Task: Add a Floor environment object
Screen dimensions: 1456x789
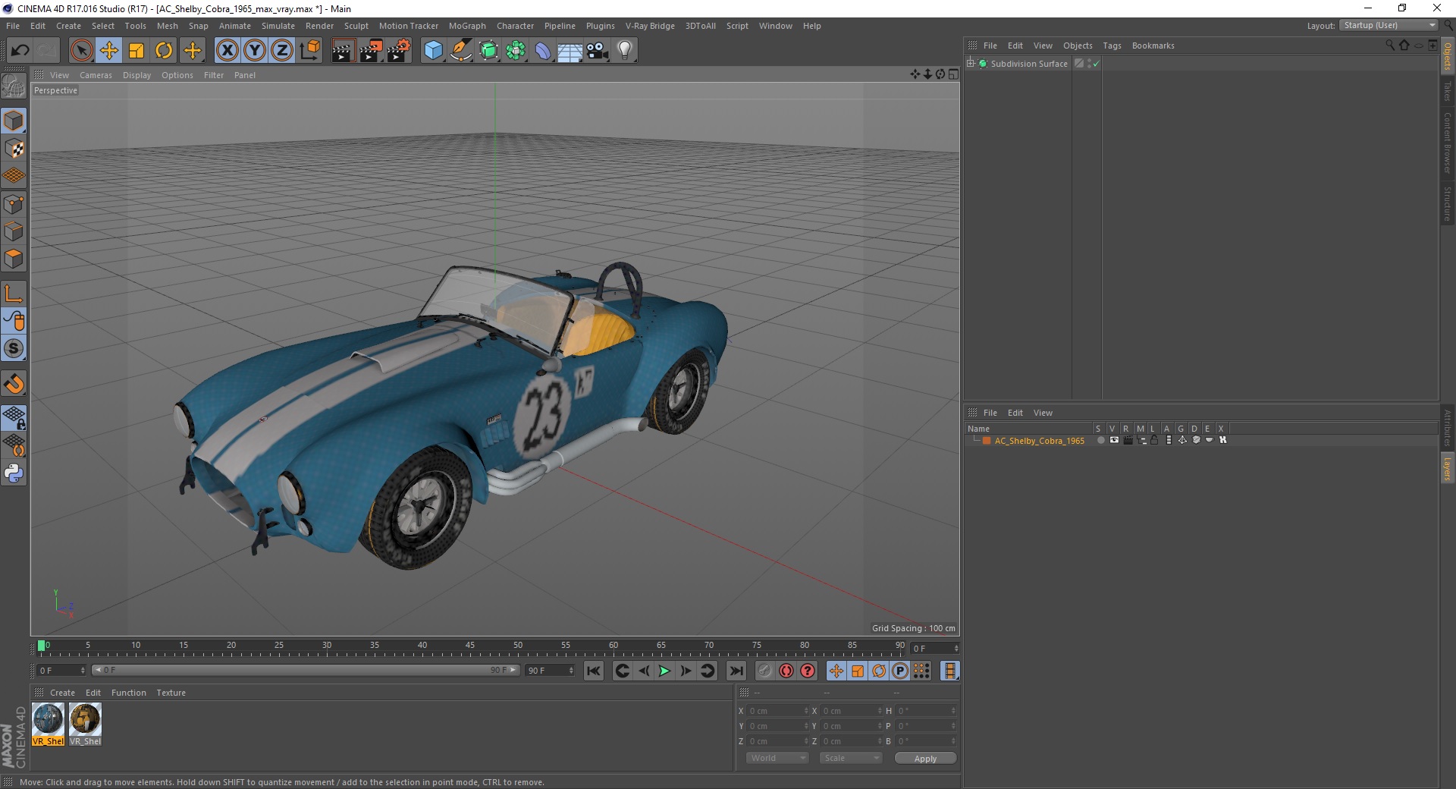Action: point(570,51)
